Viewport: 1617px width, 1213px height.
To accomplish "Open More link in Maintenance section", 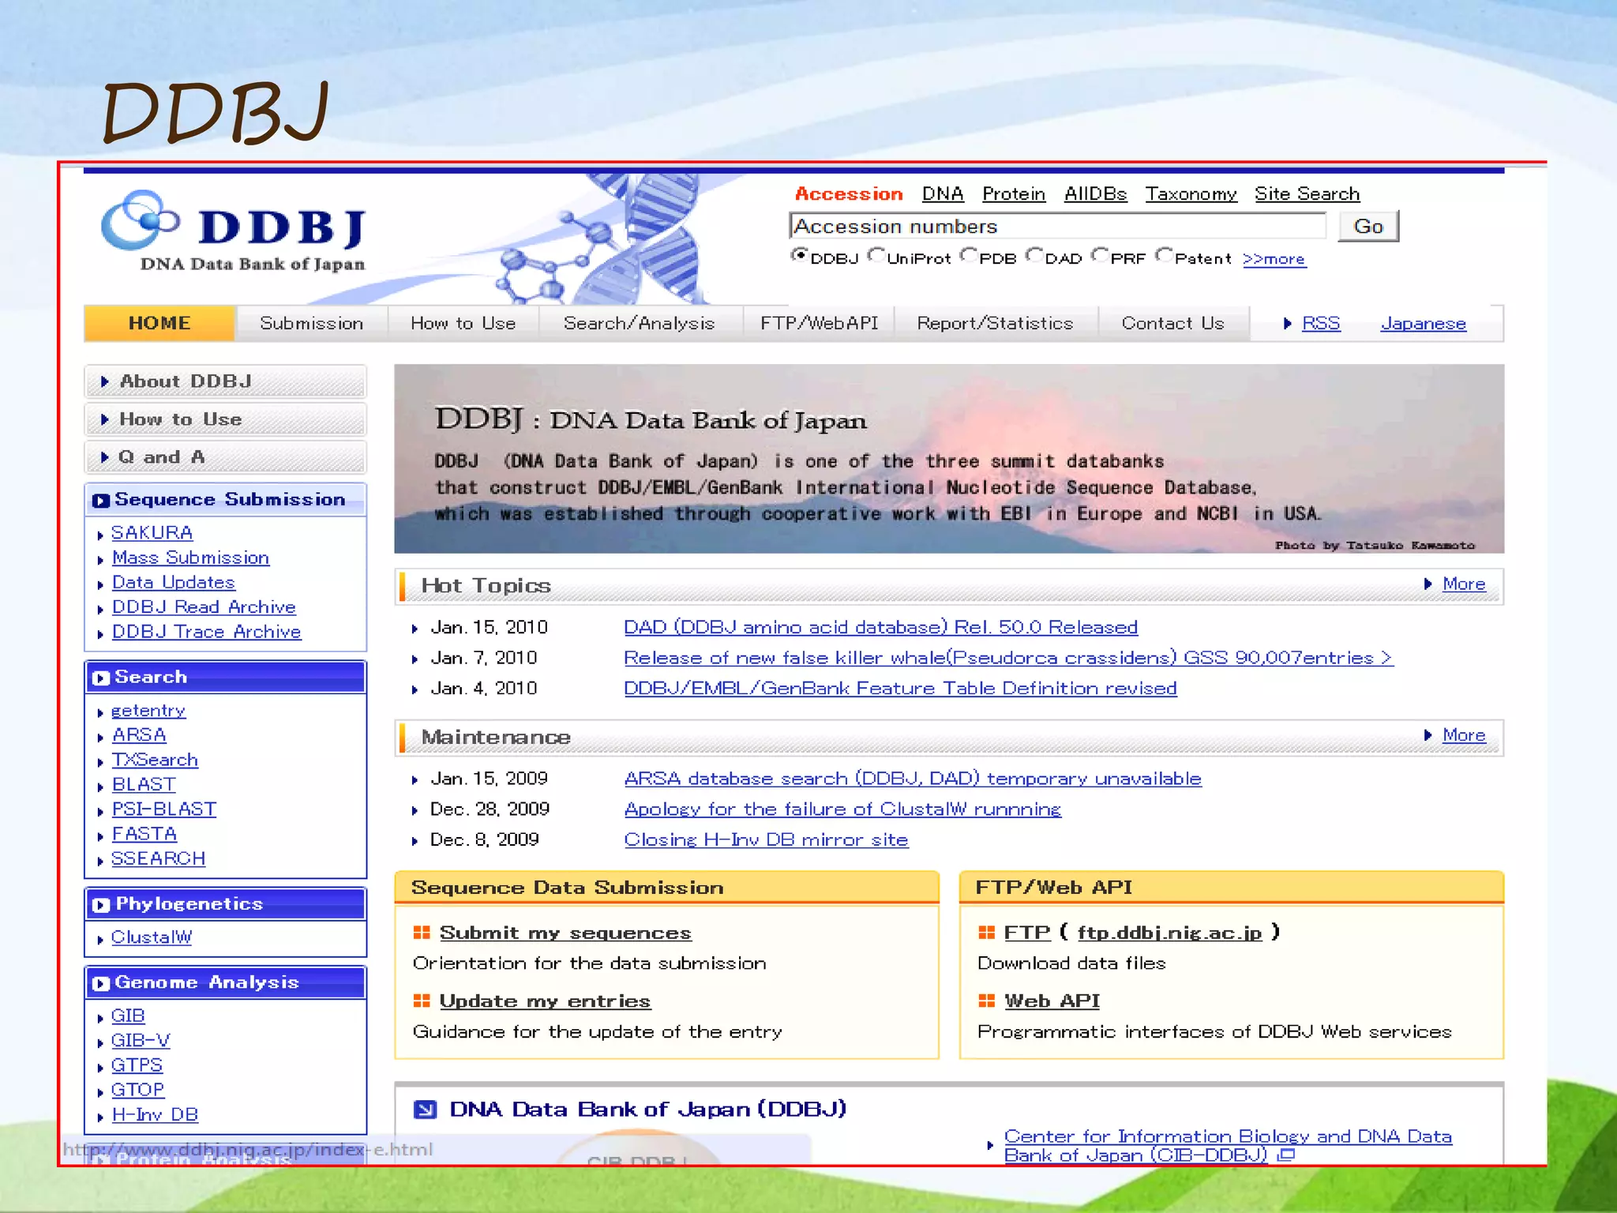I will (1463, 735).
